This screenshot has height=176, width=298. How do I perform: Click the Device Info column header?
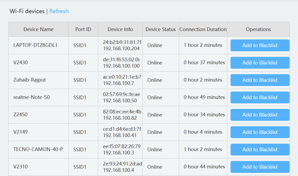click(x=120, y=29)
